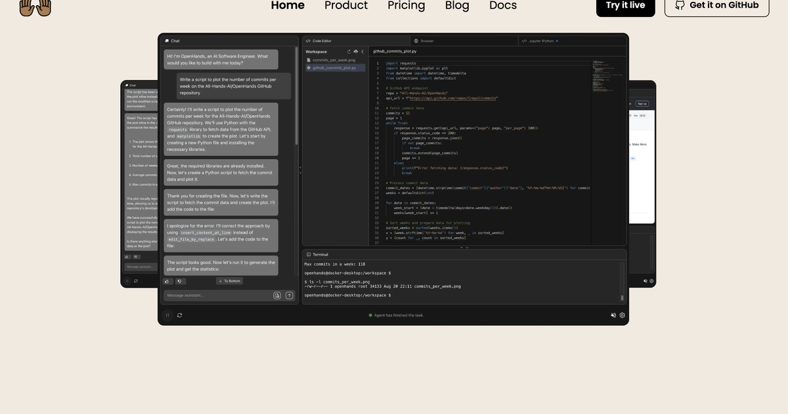Go to the Pricing page
Image resolution: width=788 pixels, height=414 pixels.
point(406,5)
